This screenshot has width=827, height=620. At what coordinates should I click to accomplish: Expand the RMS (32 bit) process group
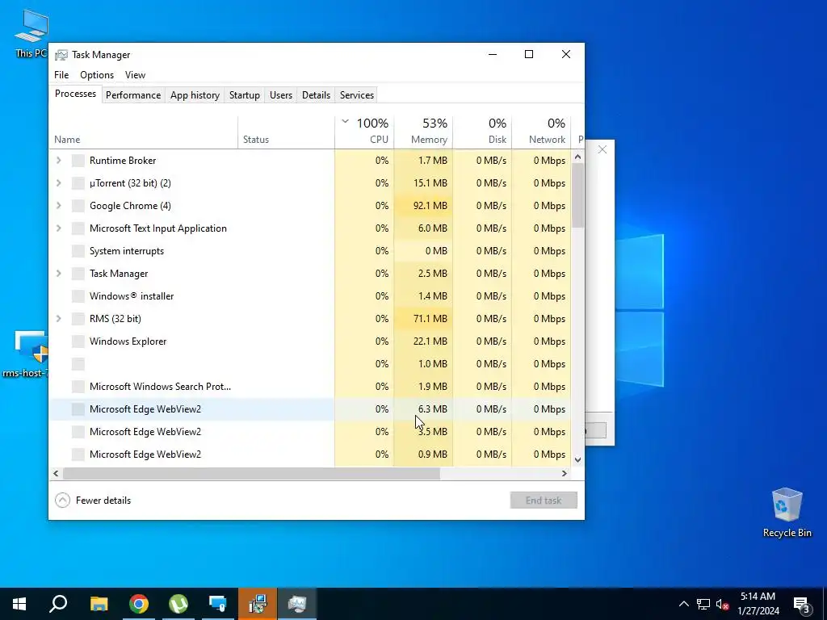pos(58,318)
